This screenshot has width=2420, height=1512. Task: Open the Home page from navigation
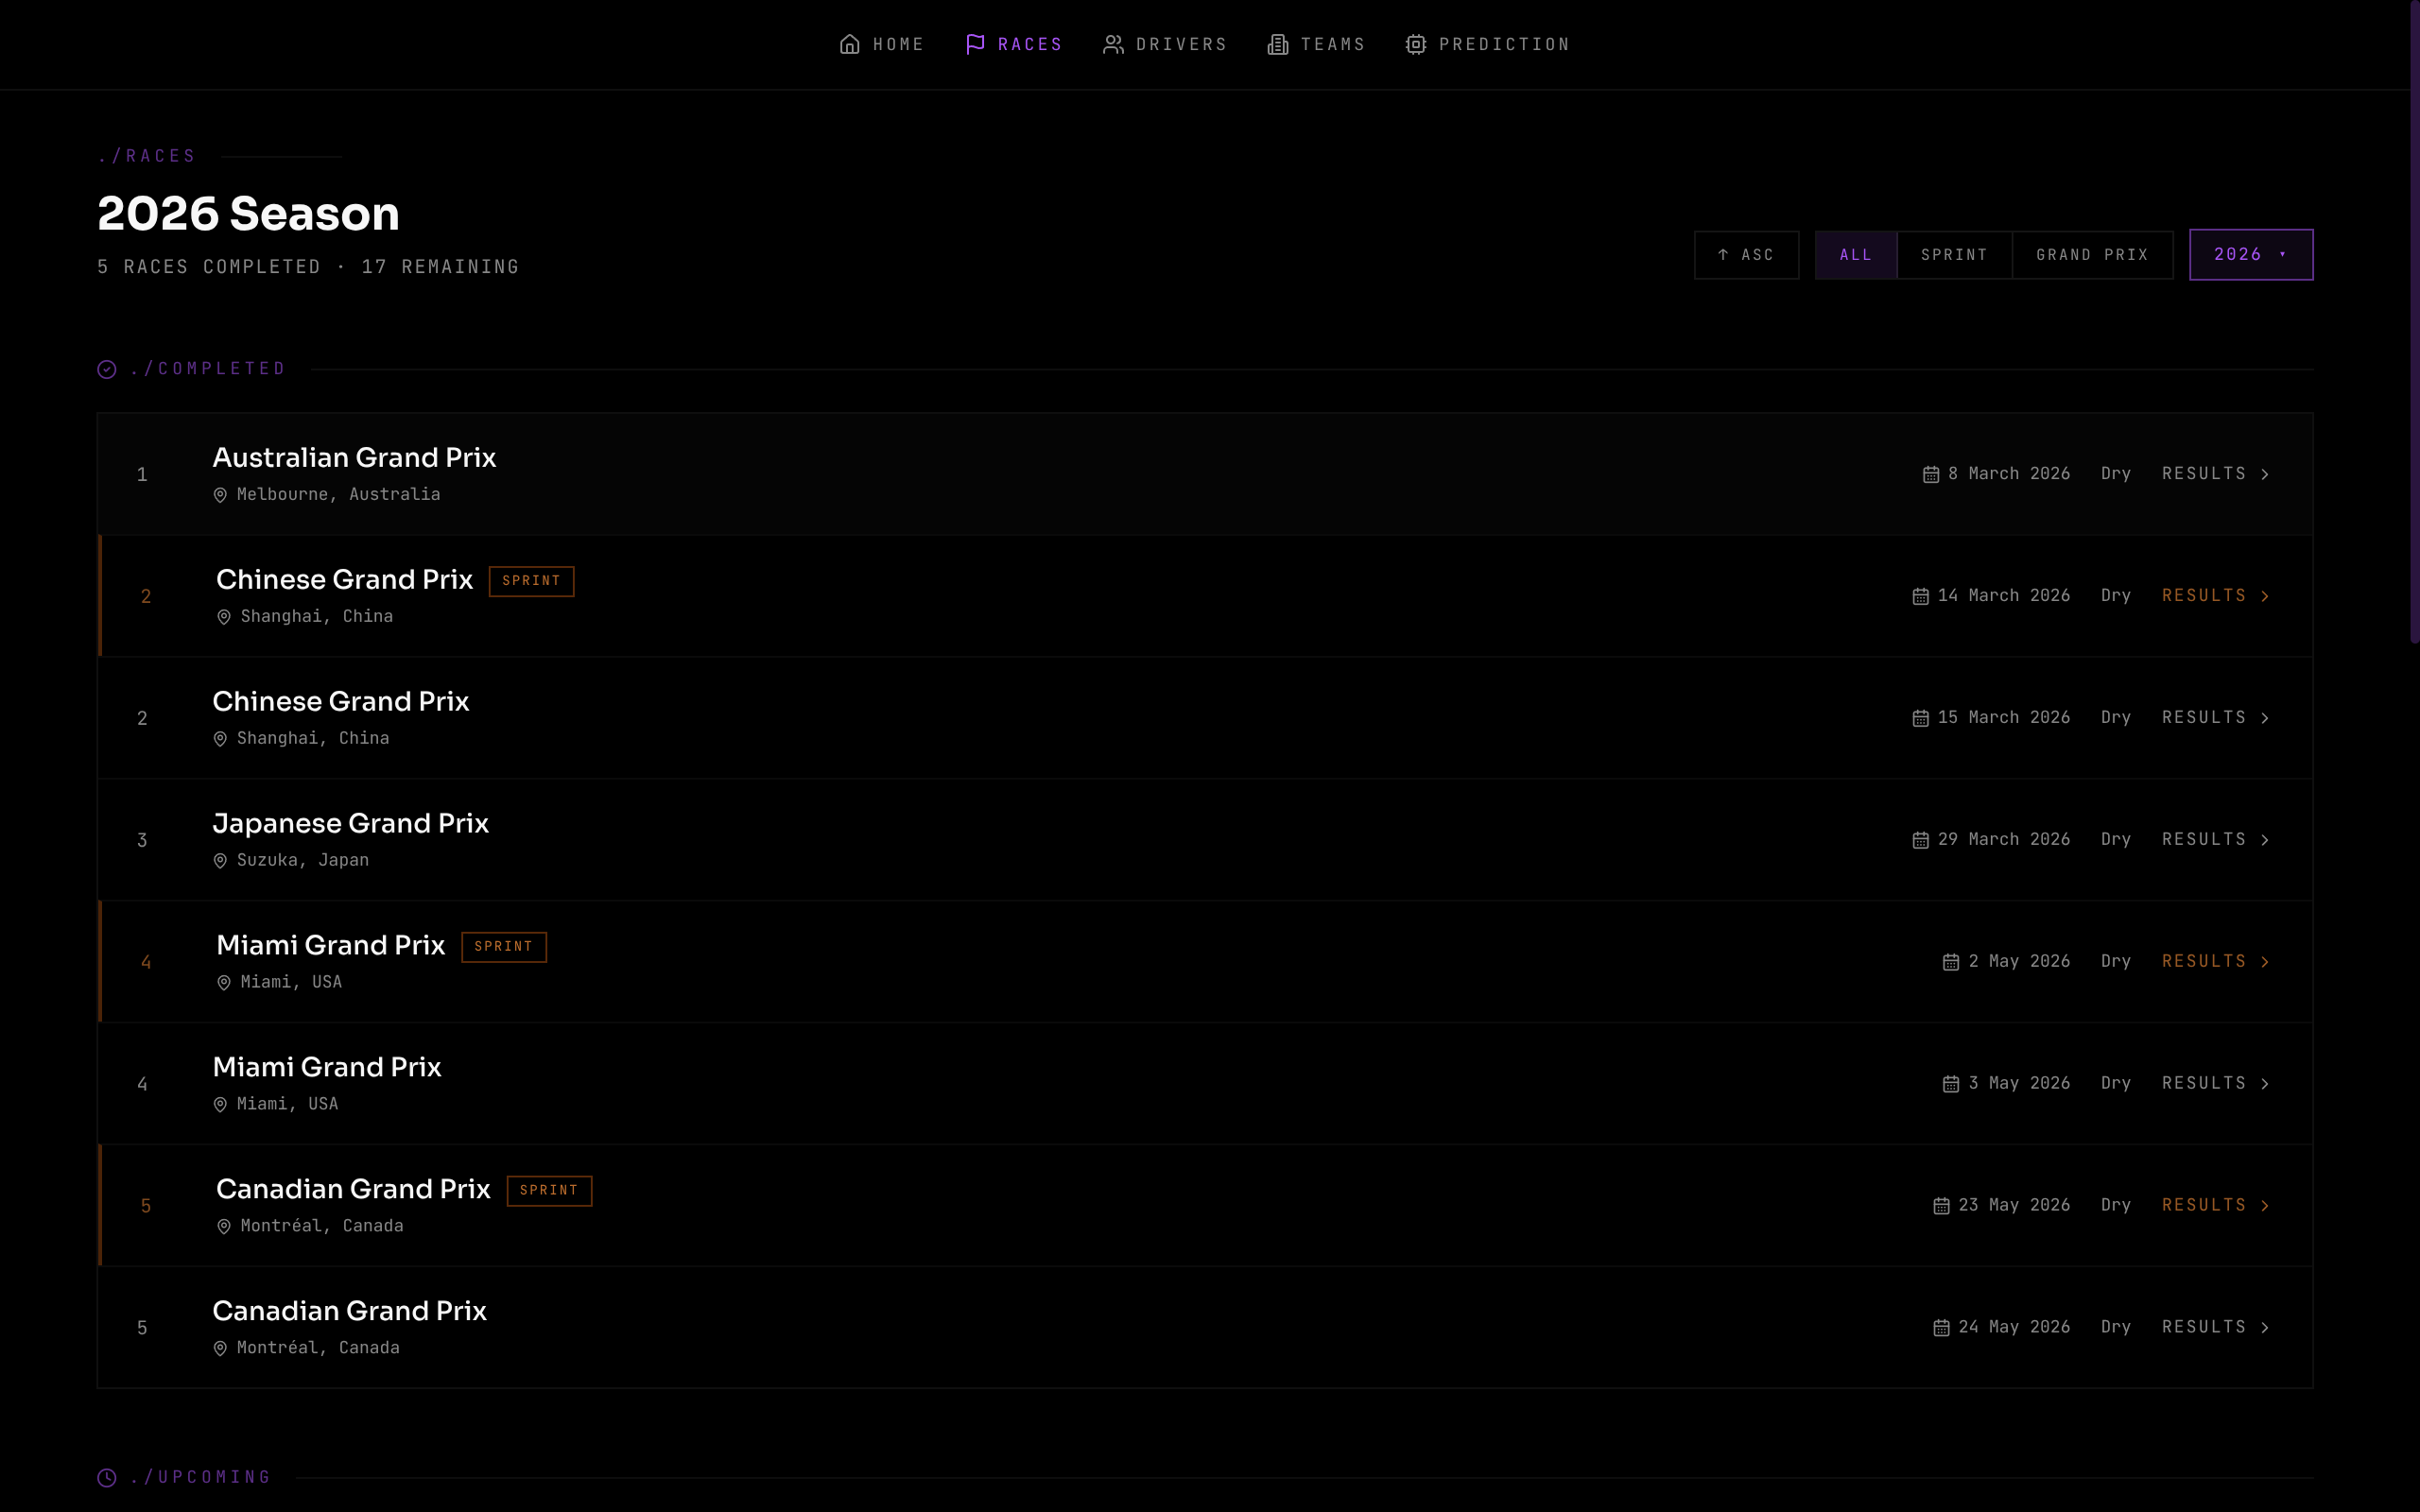(x=882, y=44)
